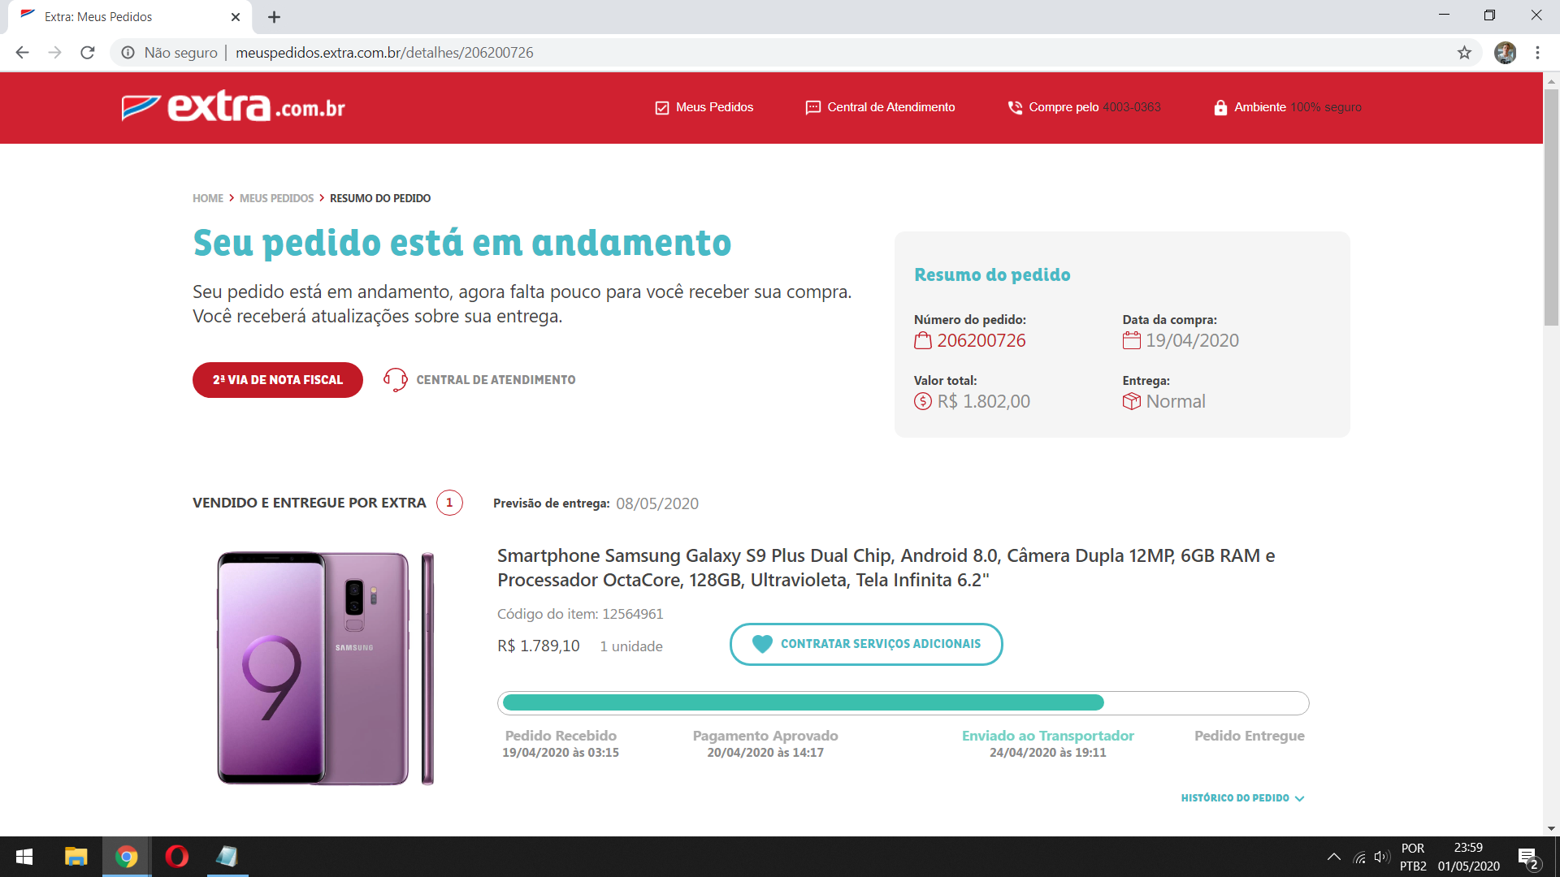The image size is (1560, 877).
Task: Click the notepad app taskbar icon
Action: [227, 857]
